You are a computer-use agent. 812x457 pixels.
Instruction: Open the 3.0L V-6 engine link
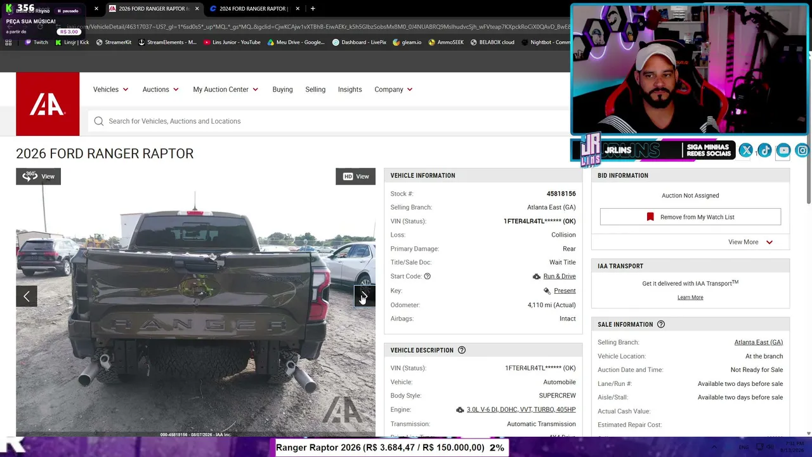(521, 410)
